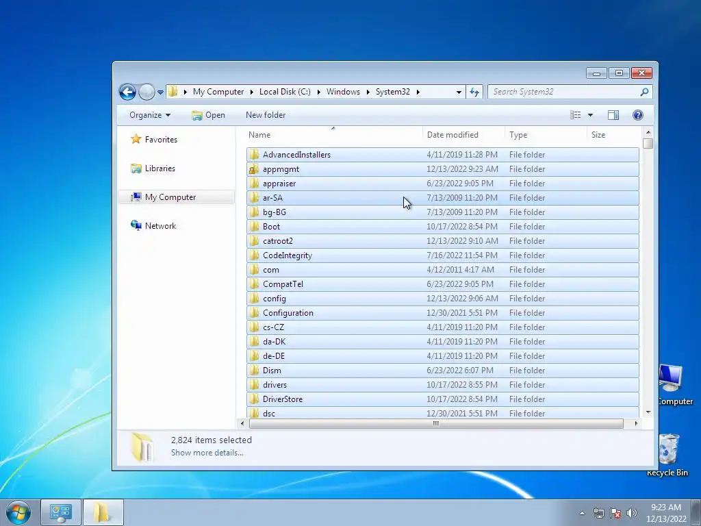Click the network tray icon
The image size is (701, 526).
[x=598, y=513]
